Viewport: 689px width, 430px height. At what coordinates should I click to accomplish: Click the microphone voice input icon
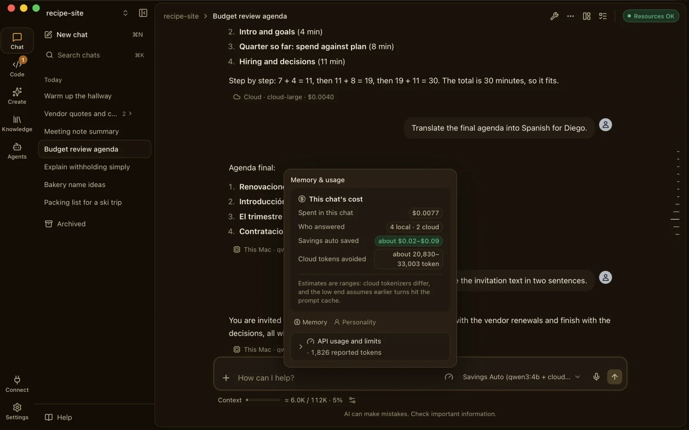[596, 377]
